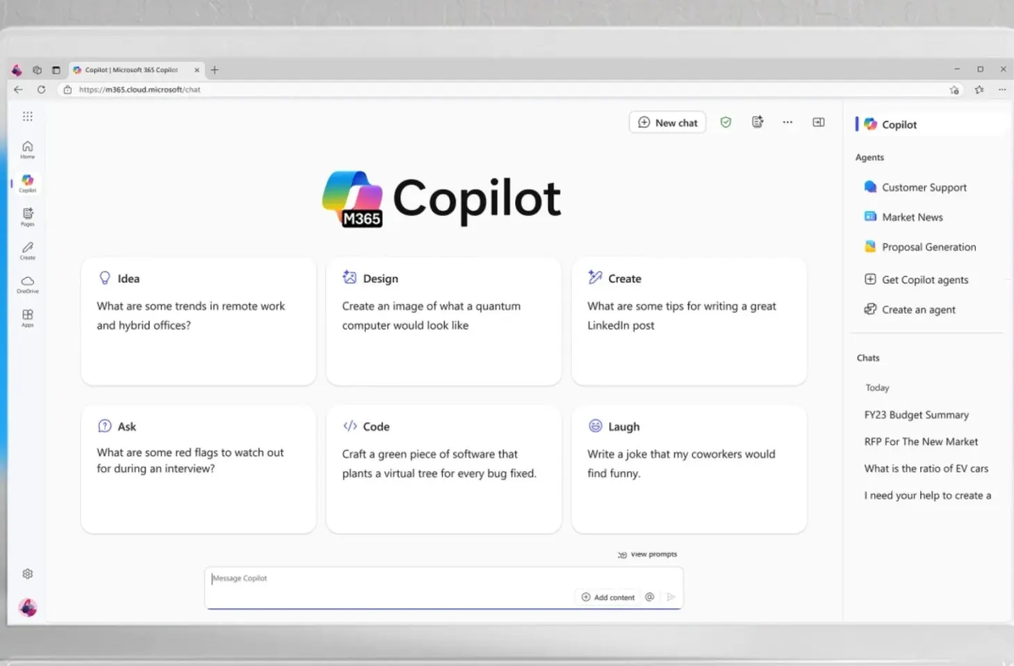
Task: Click the user profile avatar
Action: pos(28,608)
